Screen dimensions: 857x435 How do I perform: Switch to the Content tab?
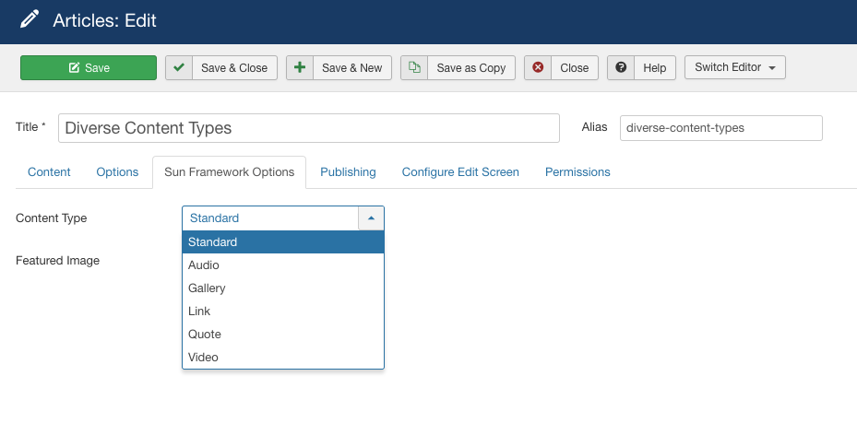[49, 172]
